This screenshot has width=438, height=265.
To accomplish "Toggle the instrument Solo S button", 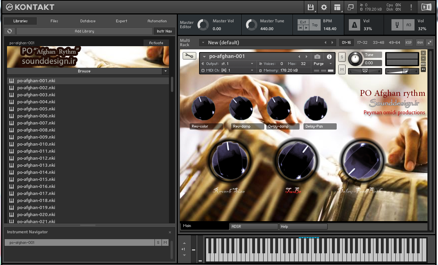I will coord(342,57).
